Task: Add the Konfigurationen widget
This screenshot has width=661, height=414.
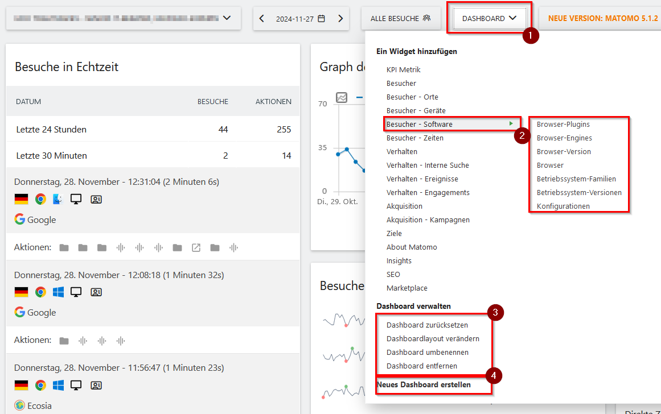Action: (563, 206)
